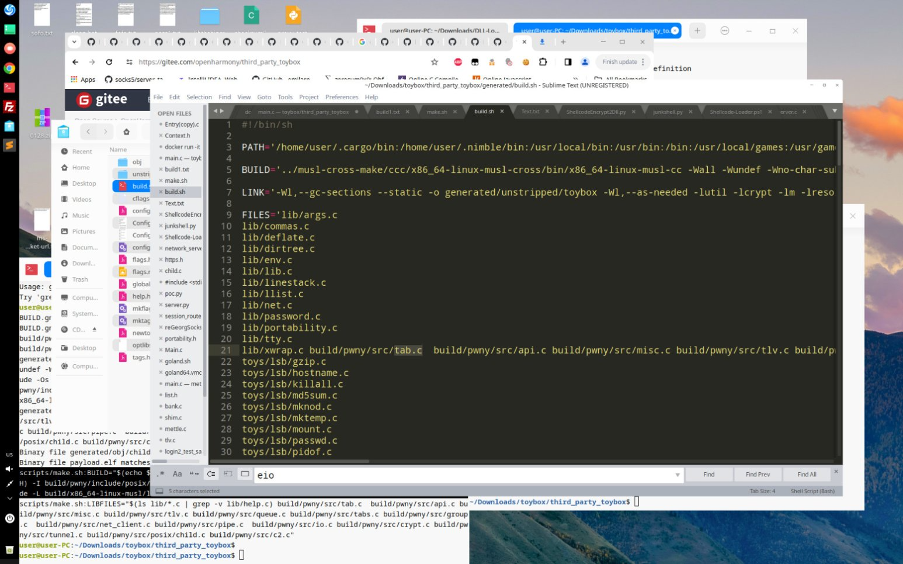This screenshot has height=564, width=903.
Task: Open the Preferences menu in Sublime Text
Action: 342,97
